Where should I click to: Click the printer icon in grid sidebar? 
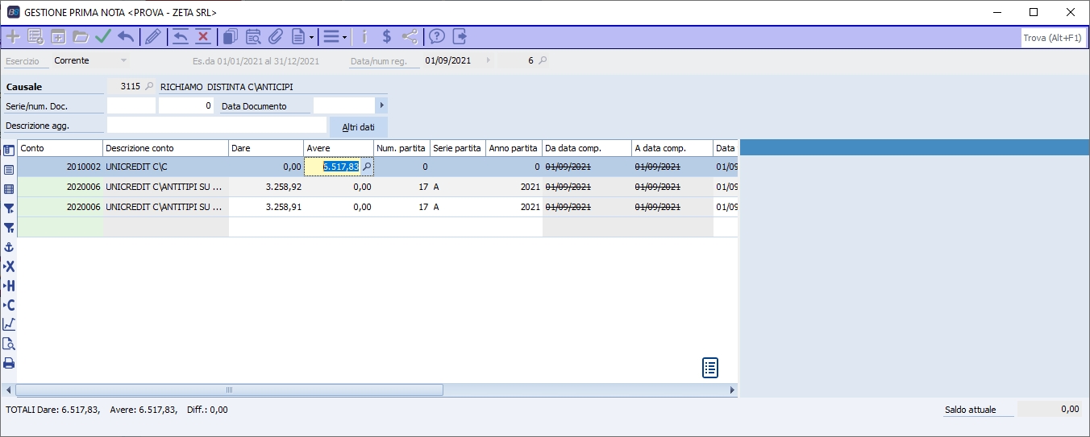(9, 363)
